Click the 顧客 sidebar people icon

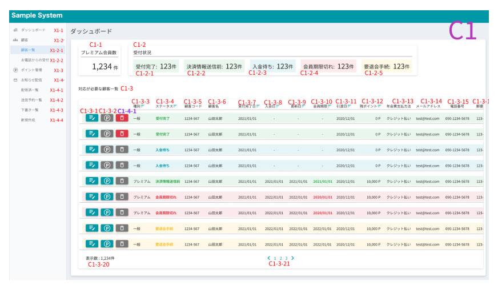[x=15, y=40]
